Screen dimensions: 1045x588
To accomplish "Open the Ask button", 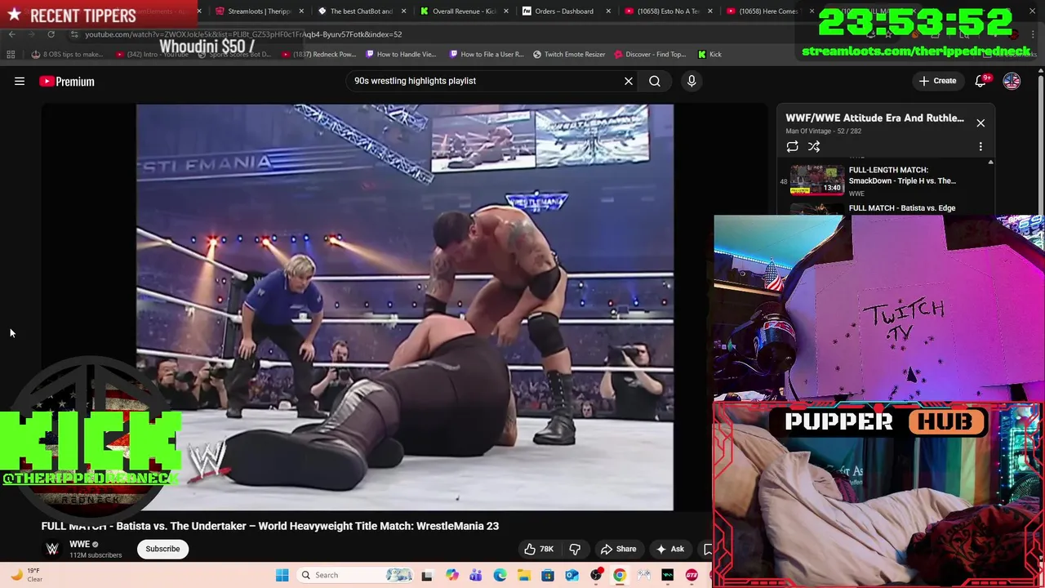I will click(x=670, y=549).
